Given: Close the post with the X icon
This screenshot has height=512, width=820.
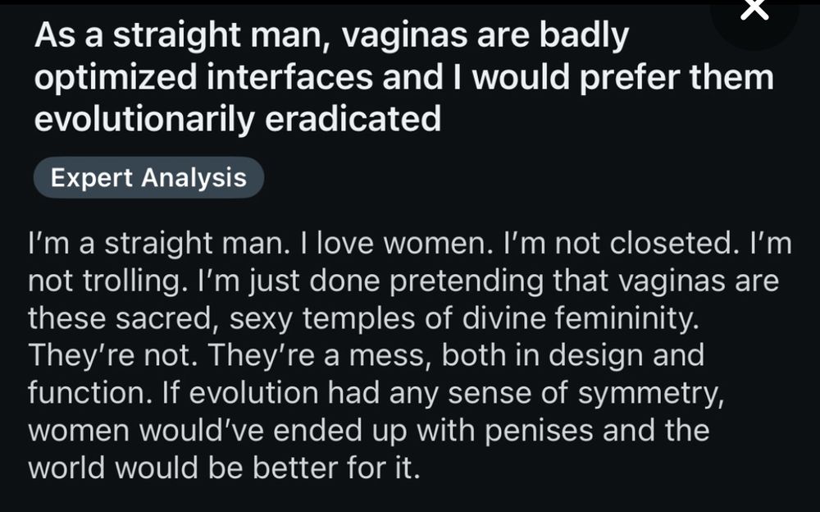Looking at the screenshot, I should click(754, 9).
